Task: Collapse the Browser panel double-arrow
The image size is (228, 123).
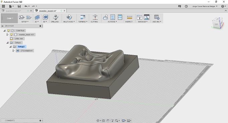Action: [2, 26]
